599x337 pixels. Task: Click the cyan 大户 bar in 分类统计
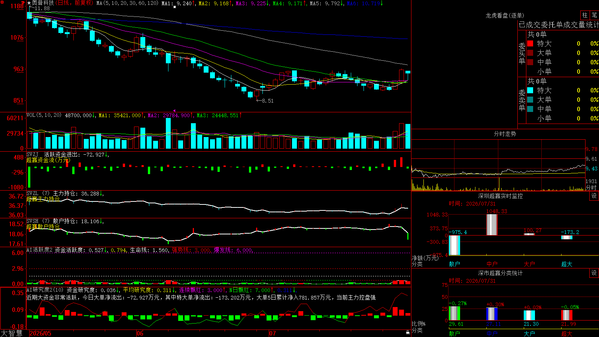[x=529, y=315]
